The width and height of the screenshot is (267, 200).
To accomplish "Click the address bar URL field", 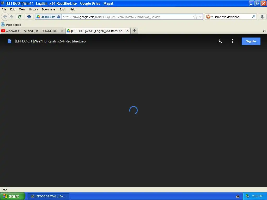I will pos(127,17).
